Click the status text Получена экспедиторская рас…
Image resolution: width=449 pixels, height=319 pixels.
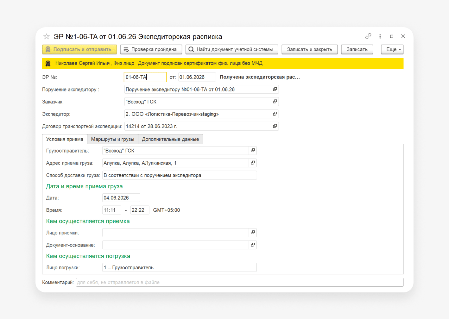(x=260, y=77)
